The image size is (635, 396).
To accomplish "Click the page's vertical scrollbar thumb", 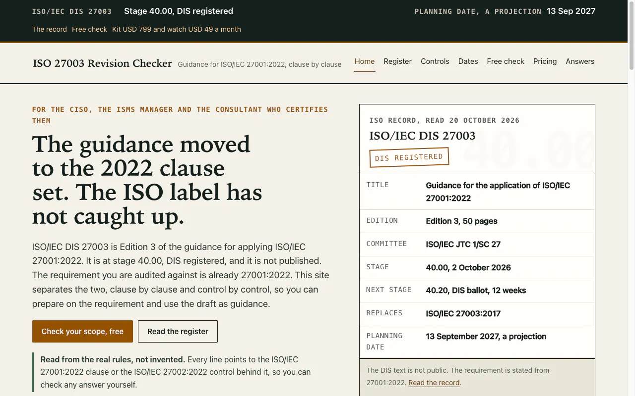I will [x=632, y=36].
